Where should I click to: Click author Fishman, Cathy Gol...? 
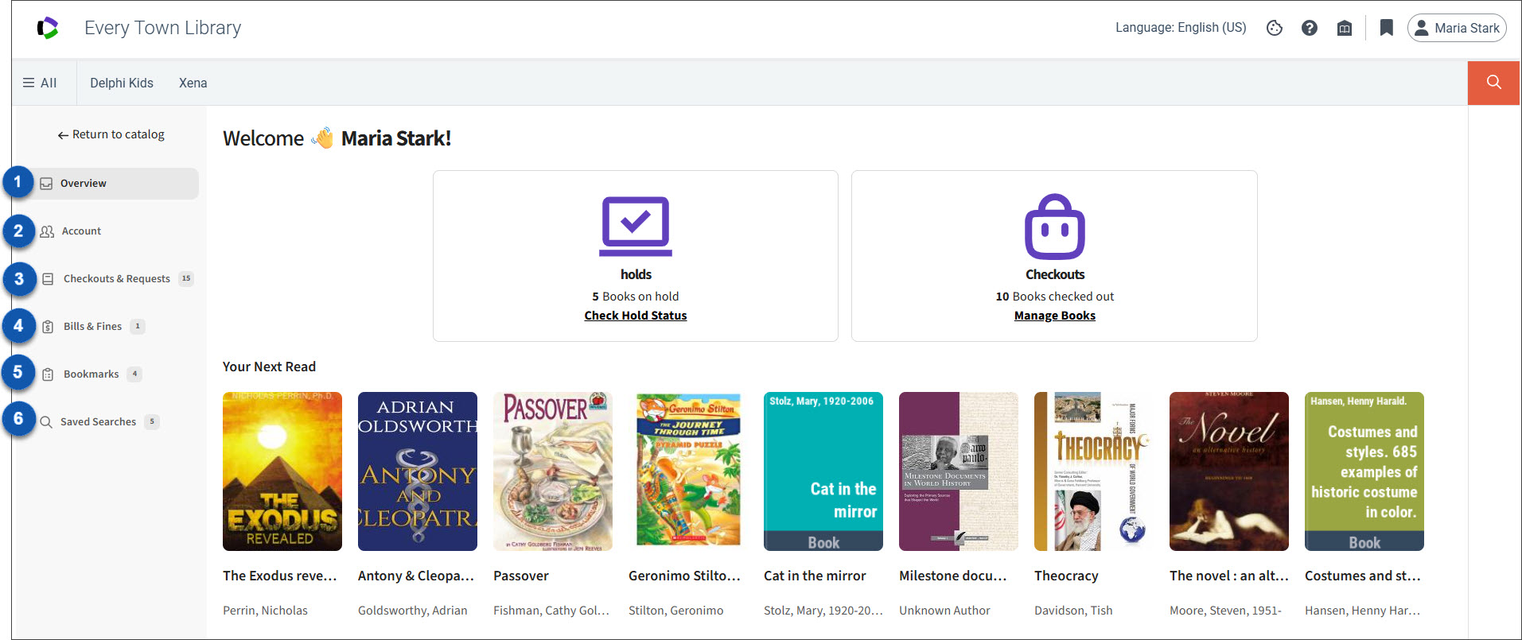pos(551,611)
